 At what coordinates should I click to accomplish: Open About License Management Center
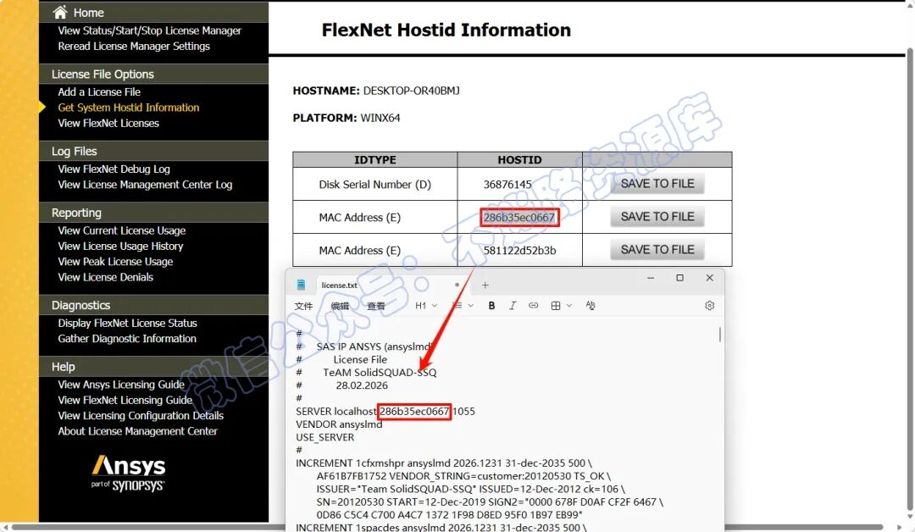138,431
